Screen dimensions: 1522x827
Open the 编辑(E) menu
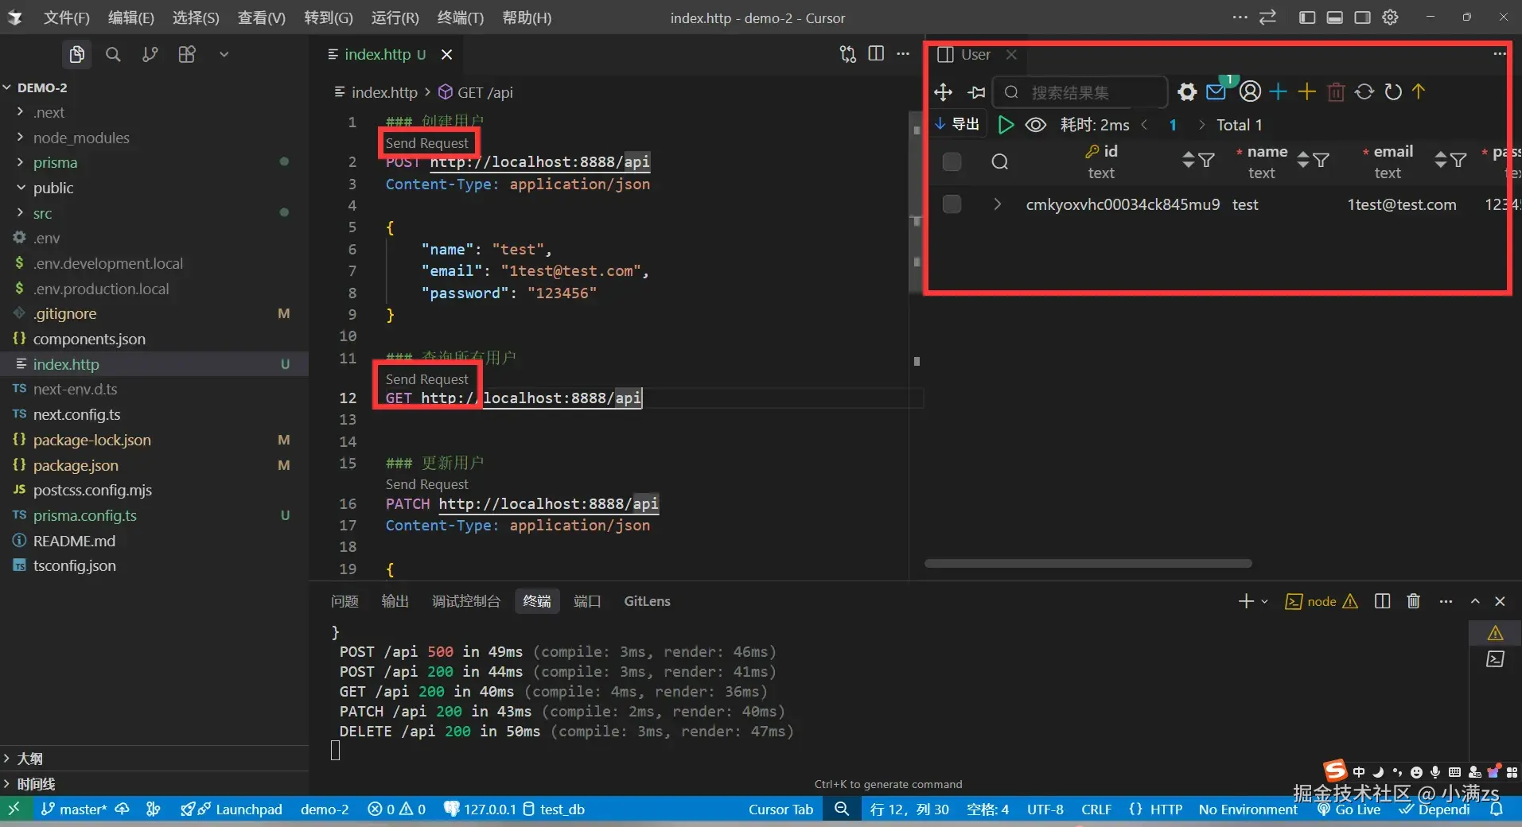131,17
